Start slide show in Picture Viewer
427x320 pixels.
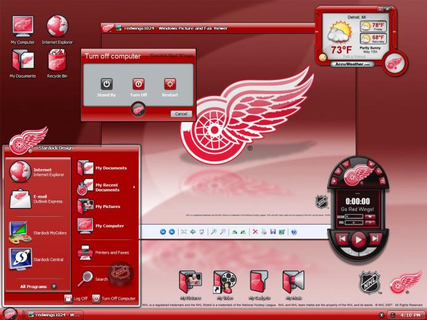coord(201,231)
